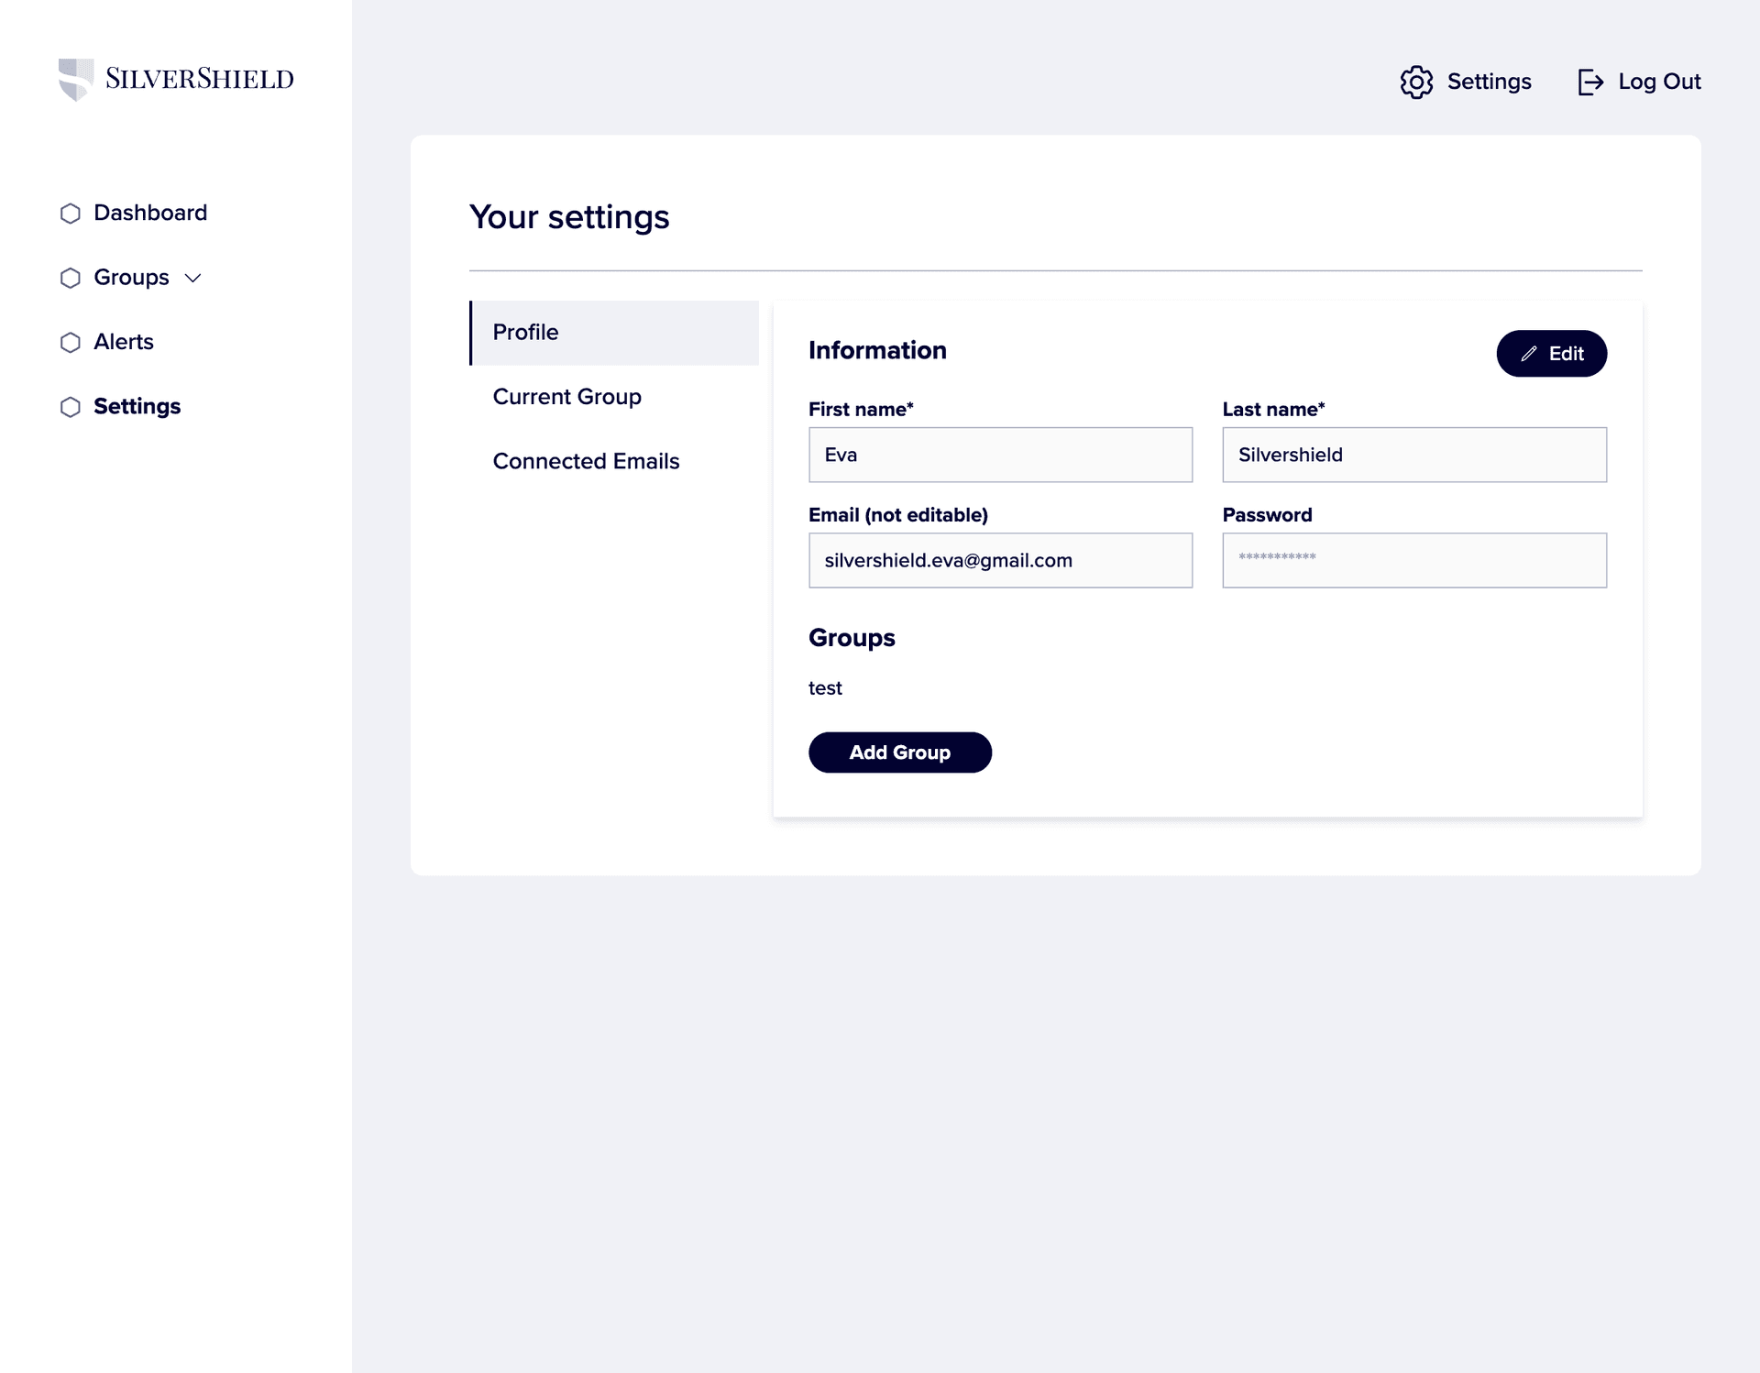Click the SilverShield brand name text
The width and height of the screenshot is (1760, 1373).
tap(200, 79)
